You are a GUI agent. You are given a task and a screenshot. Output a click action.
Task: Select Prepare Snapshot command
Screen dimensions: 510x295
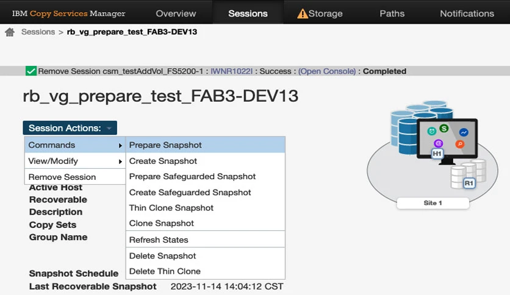[x=206, y=145]
